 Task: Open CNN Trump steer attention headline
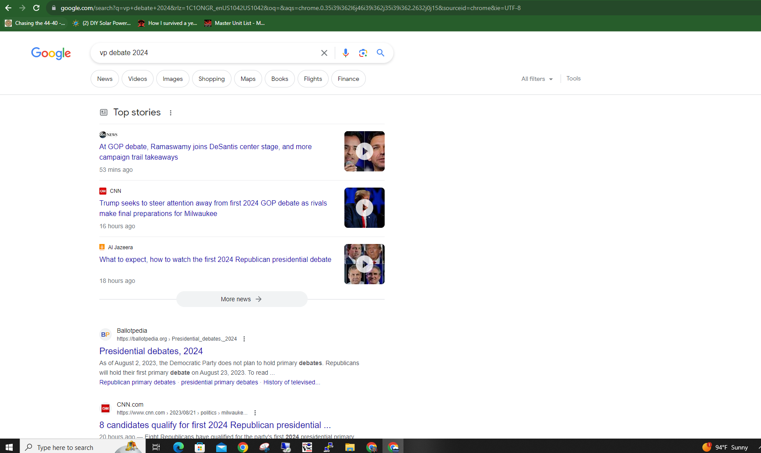click(213, 208)
